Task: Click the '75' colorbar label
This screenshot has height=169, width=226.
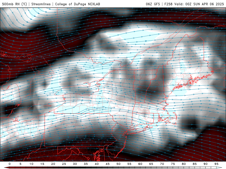Action: pyautogui.click(x=173, y=164)
